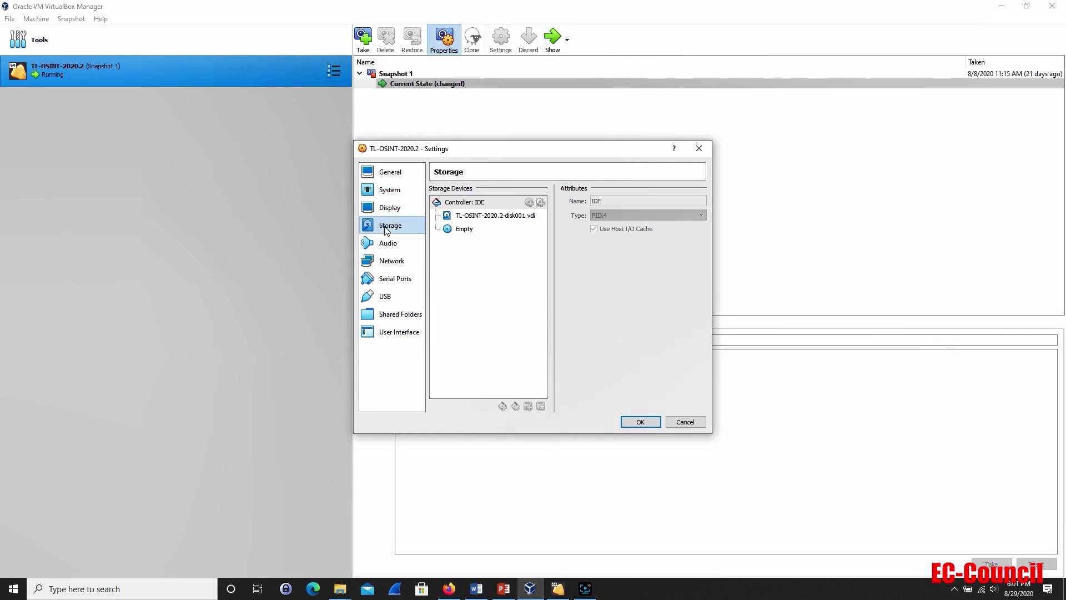Click OK in the Settings dialog
Image resolution: width=1066 pixels, height=600 pixels.
pos(641,422)
